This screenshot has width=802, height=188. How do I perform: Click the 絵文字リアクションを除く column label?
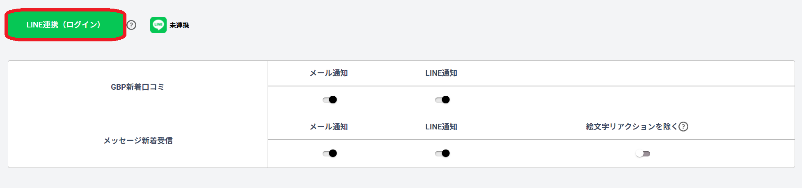pos(631,127)
